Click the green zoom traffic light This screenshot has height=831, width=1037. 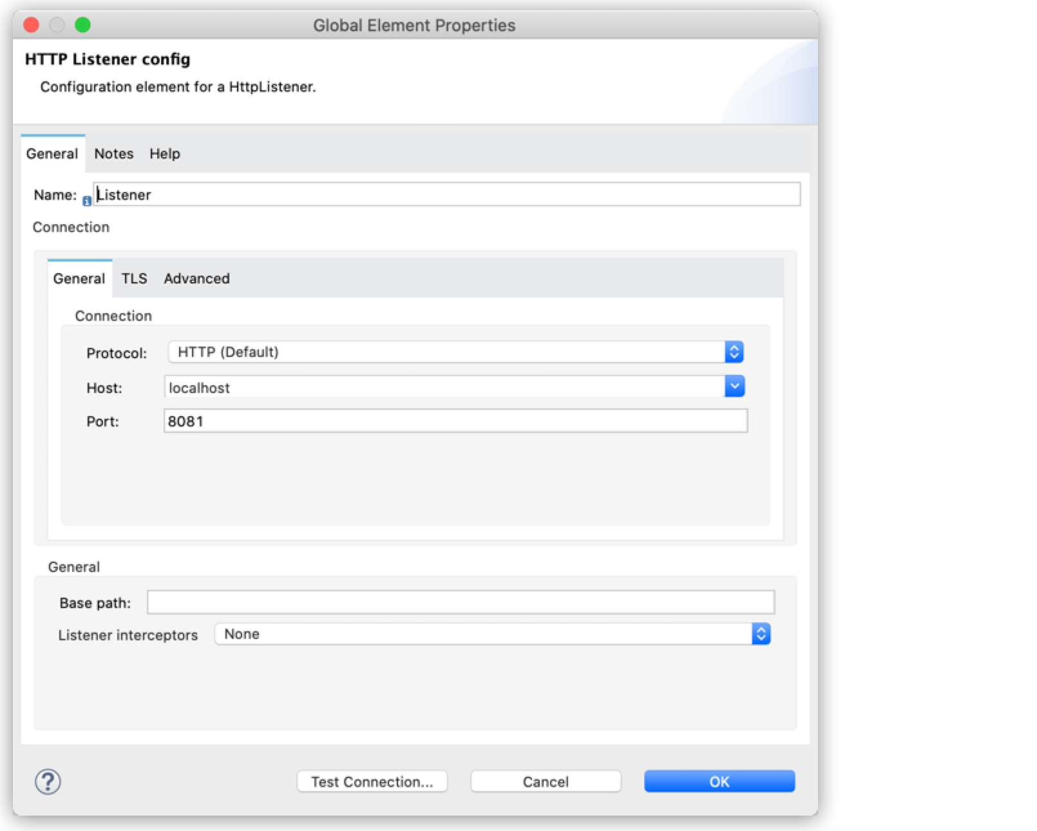[82, 24]
